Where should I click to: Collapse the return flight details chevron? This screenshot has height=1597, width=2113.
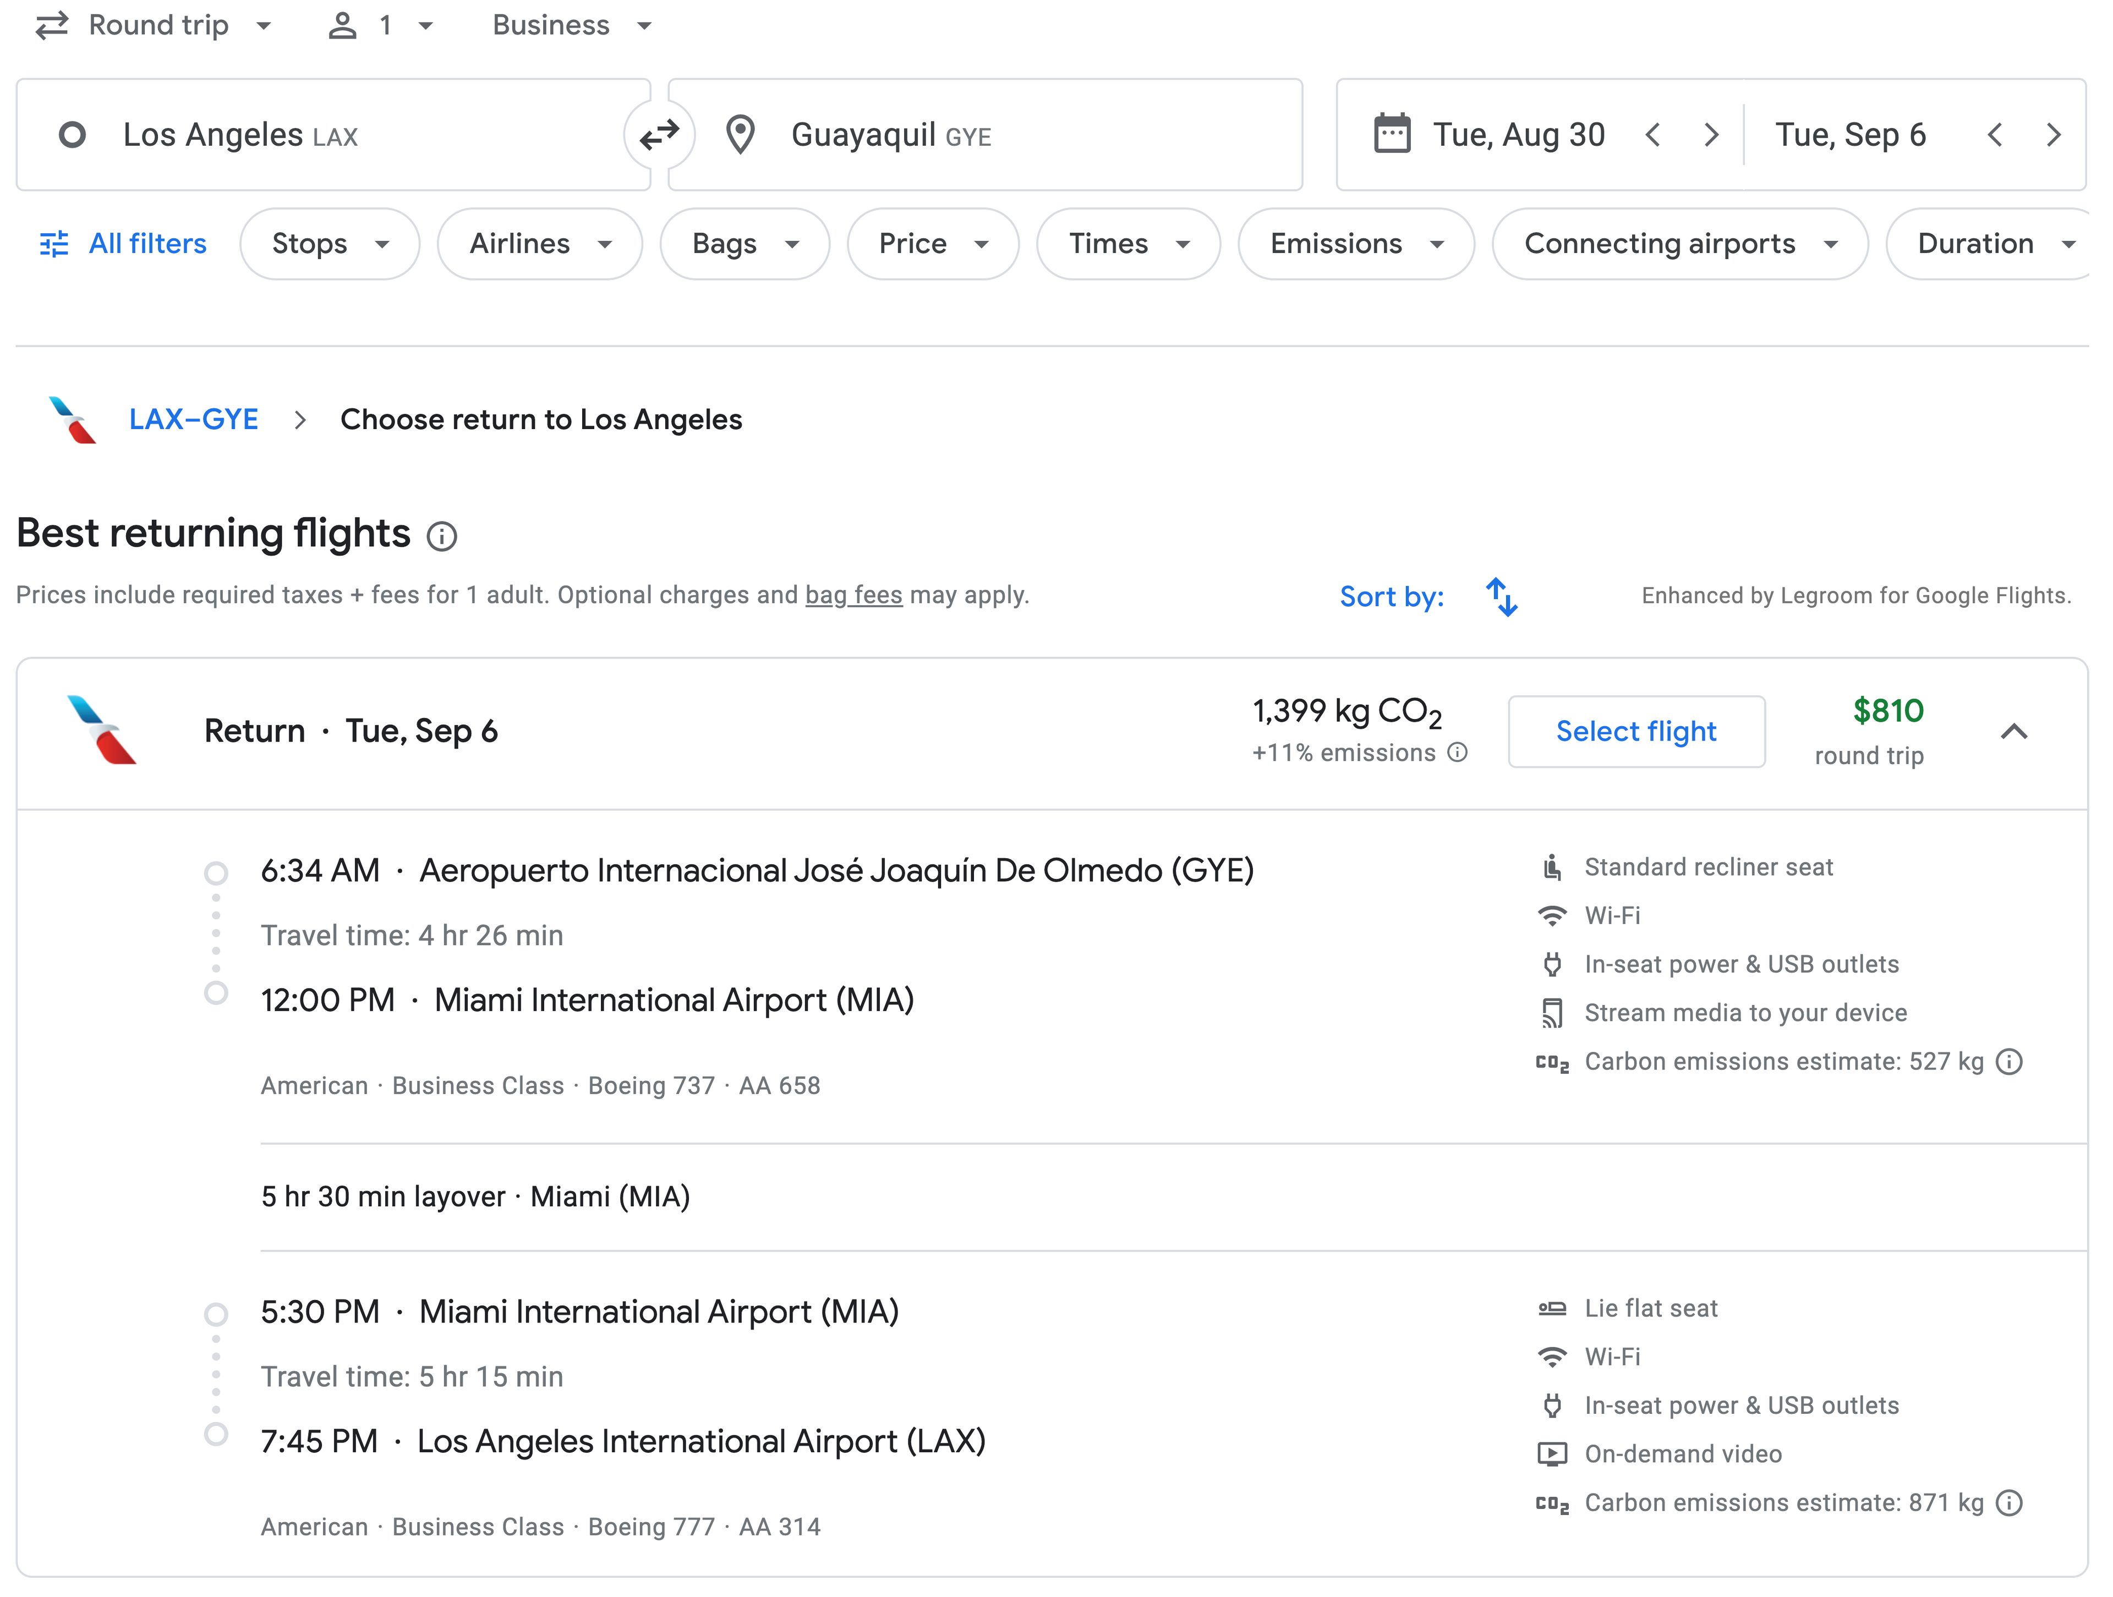(2013, 732)
